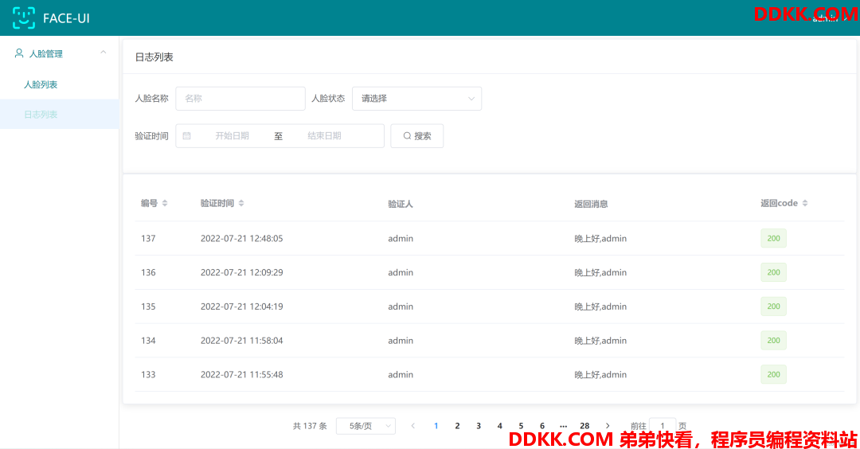Sort by 验证时间 using the sort arrows
The image size is (860, 449).
coord(241,204)
